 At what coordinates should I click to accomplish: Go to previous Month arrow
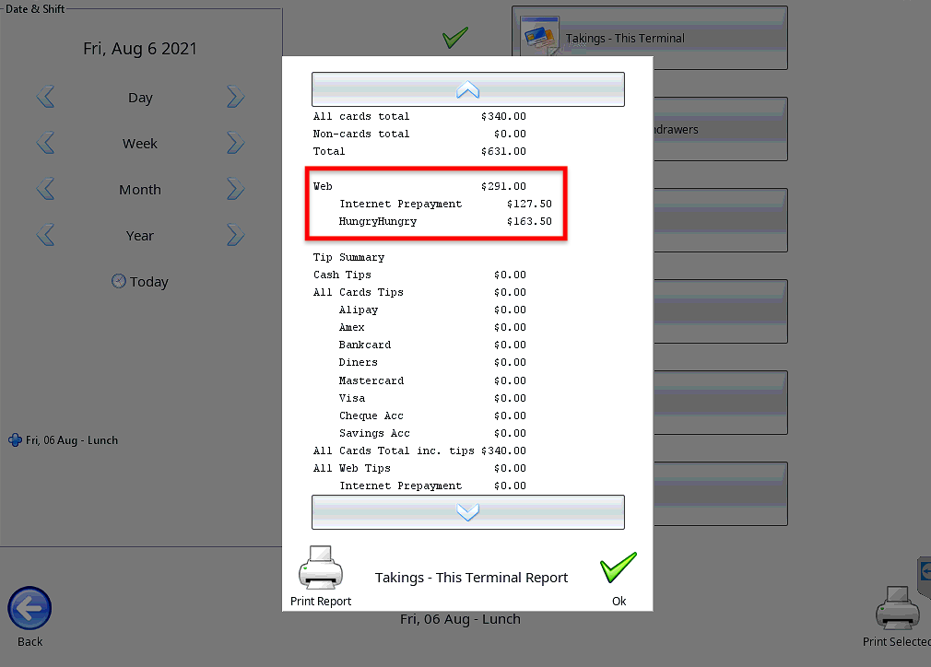point(46,189)
